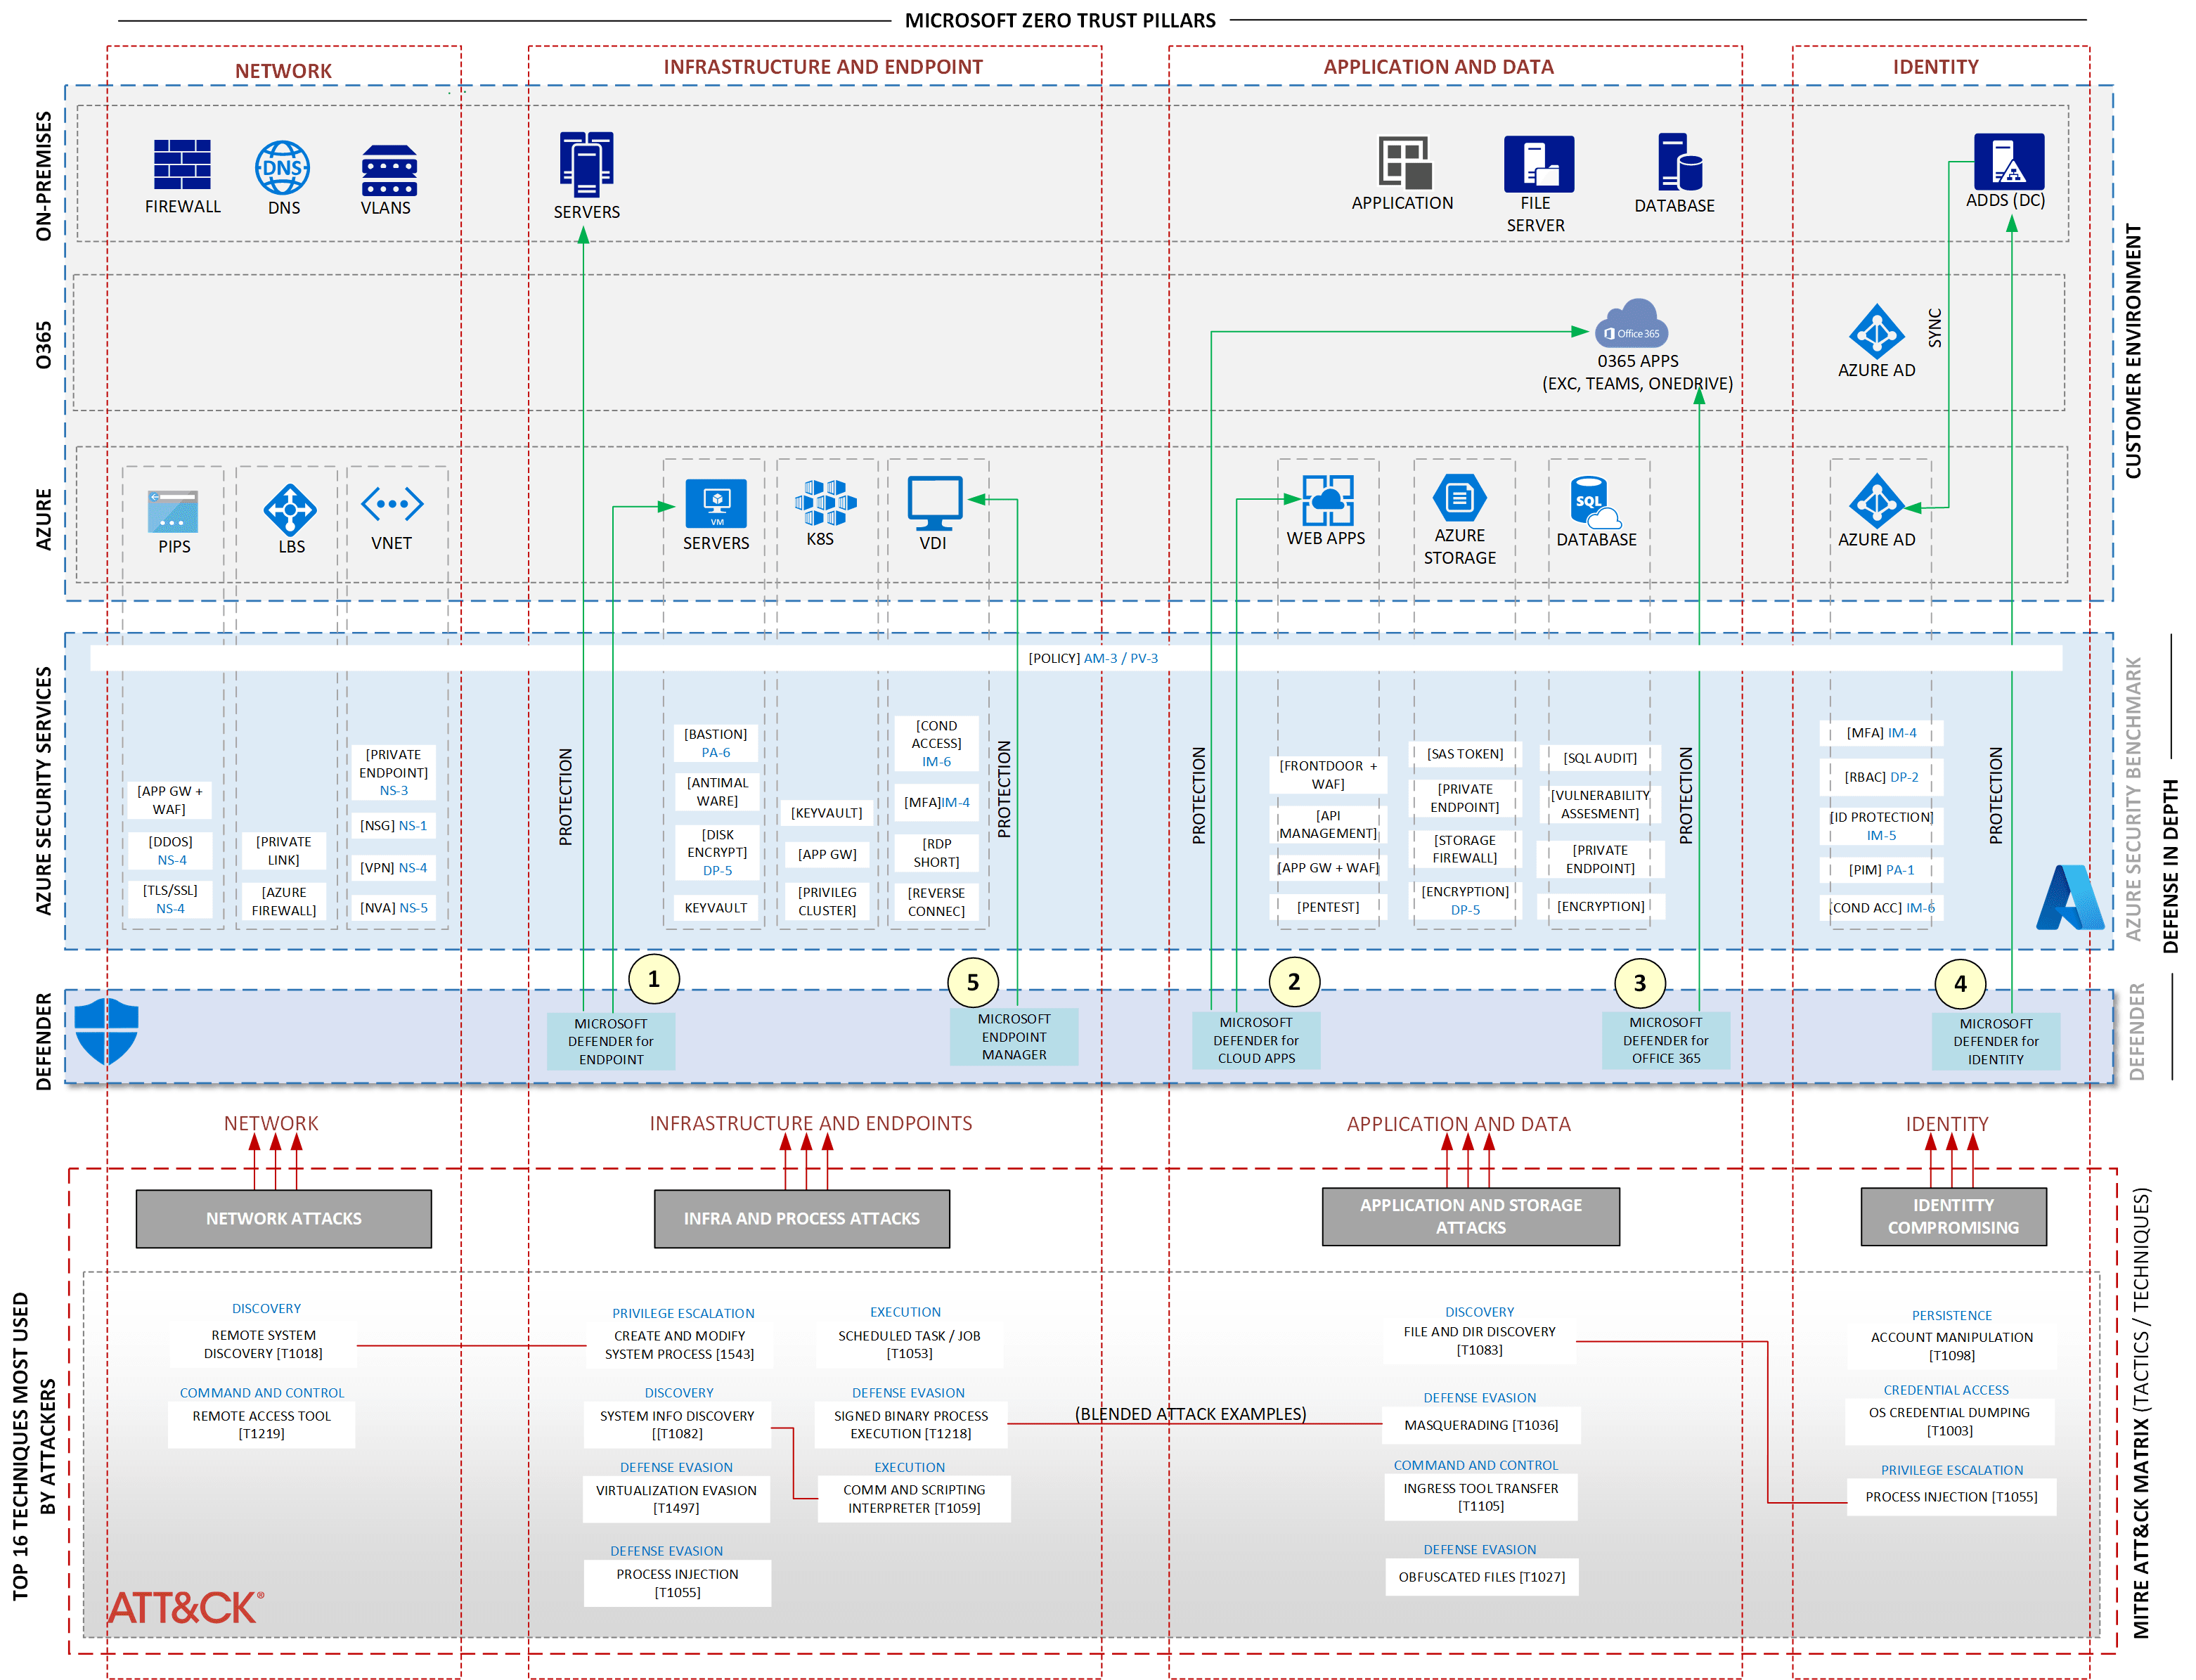Click the Azure SQL Database icon
The width and height of the screenshot is (2196, 1680).
tap(1594, 503)
